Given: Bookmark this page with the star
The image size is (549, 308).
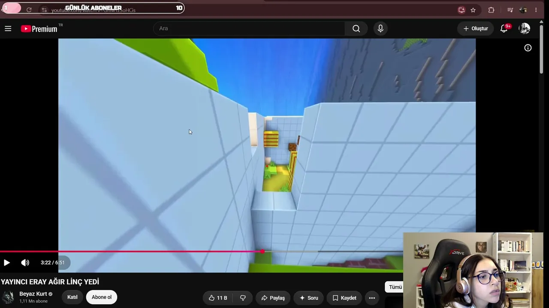Looking at the screenshot, I should point(473,10).
